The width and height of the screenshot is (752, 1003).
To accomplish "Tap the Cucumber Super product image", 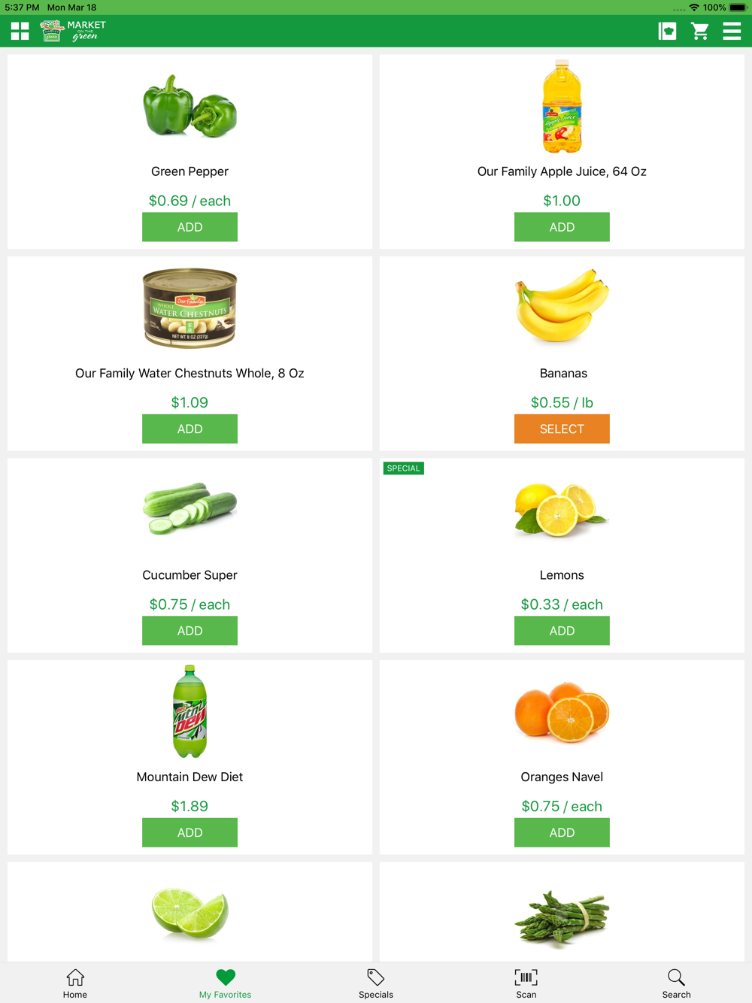I will click(x=190, y=510).
